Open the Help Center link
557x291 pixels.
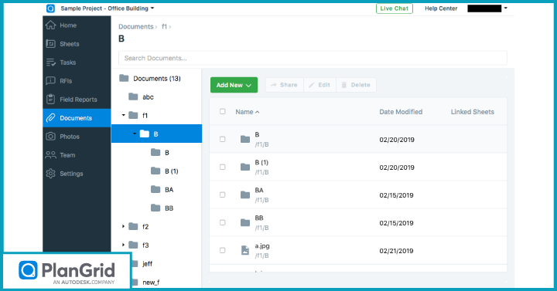(x=441, y=8)
